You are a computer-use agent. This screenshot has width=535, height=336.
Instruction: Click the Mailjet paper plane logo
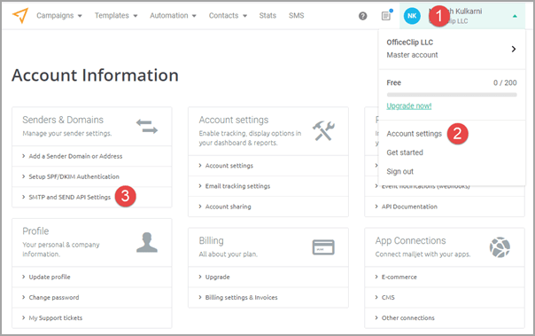coord(19,15)
